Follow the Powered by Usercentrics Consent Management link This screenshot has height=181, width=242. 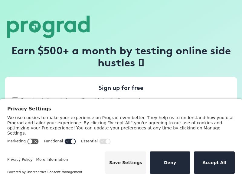tap(45, 172)
